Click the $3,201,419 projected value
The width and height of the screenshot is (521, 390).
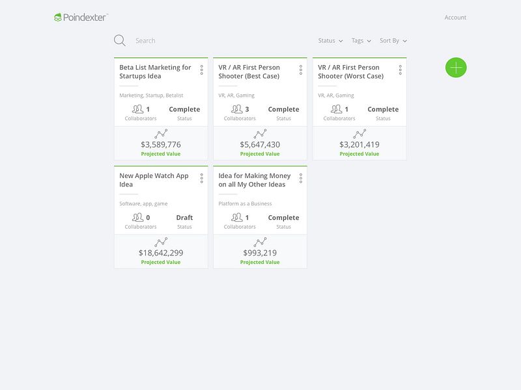(359, 144)
